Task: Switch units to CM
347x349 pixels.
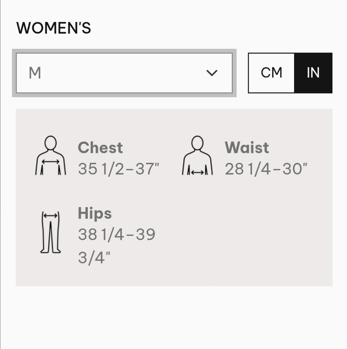Action: 271,73
